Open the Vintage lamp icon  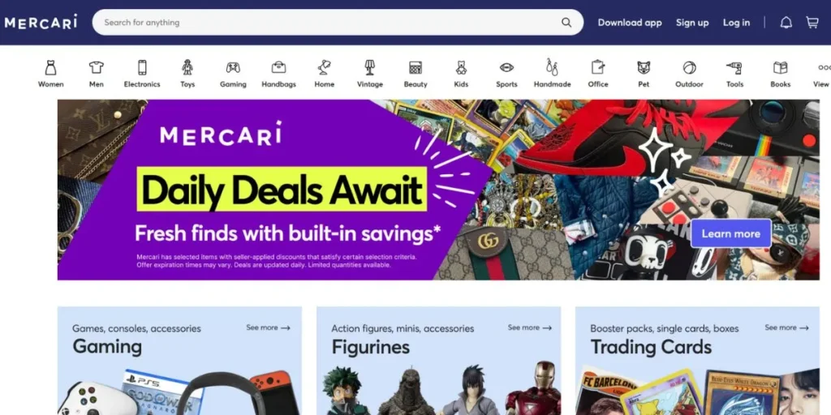(370, 68)
